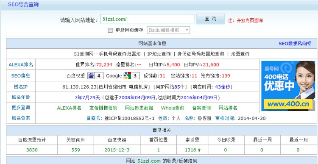This screenshot has width=318, height=164.
Task: Click review date 2014-04-30
Action: coord(252,118)
